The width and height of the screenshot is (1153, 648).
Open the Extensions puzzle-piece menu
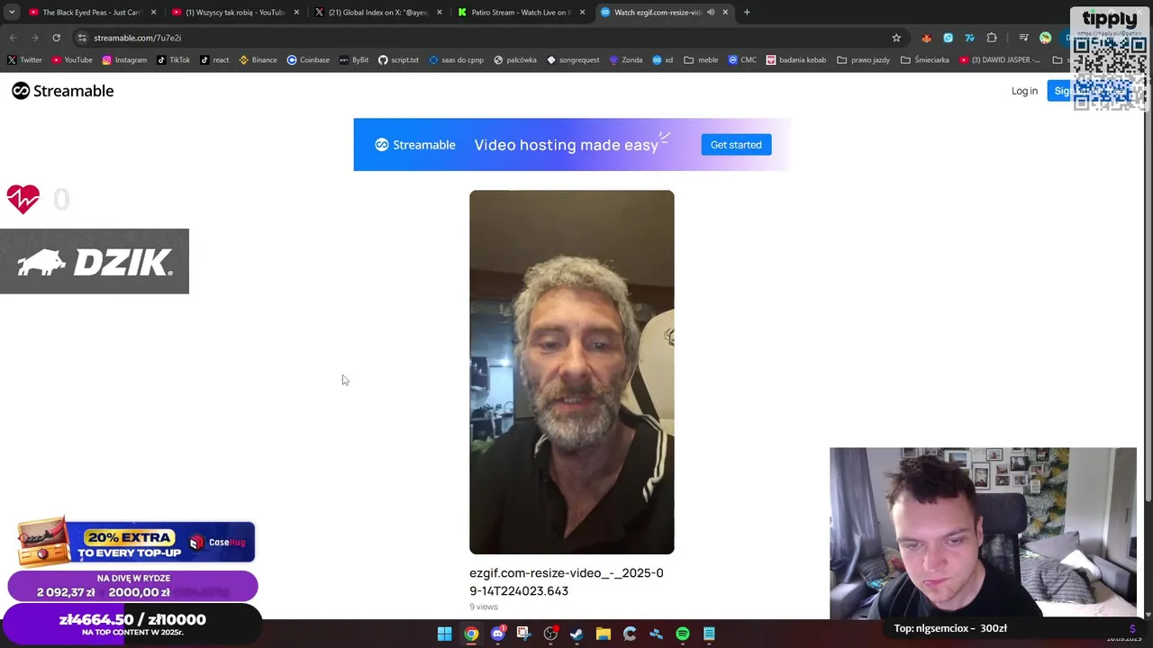(x=992, y=38)
